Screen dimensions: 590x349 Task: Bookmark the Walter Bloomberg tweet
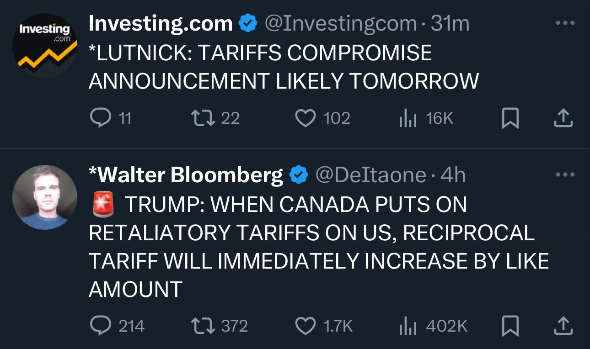tap(510, 326)
